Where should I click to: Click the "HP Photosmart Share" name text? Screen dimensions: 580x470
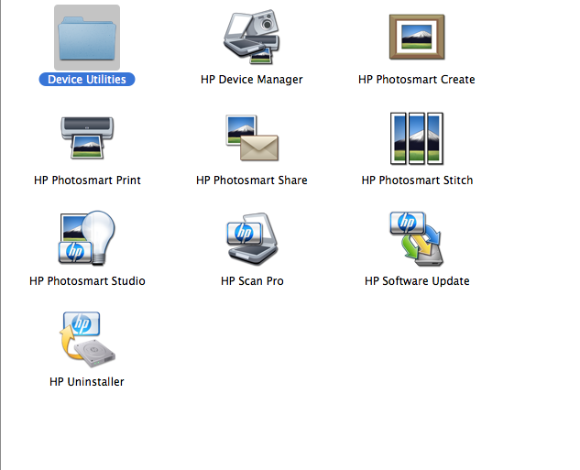pyautogui.click(x=252, y=180)
